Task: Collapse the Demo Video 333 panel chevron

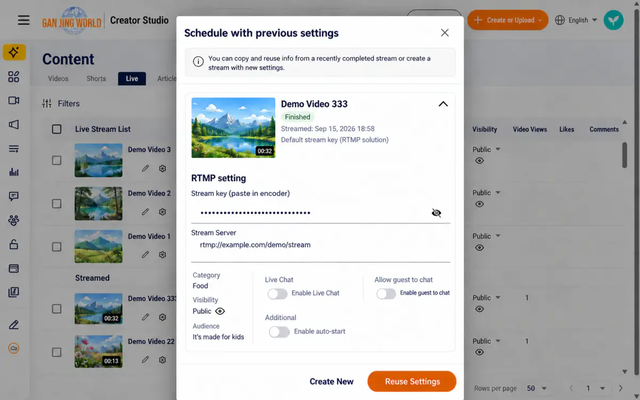Action: pos(443,104)
